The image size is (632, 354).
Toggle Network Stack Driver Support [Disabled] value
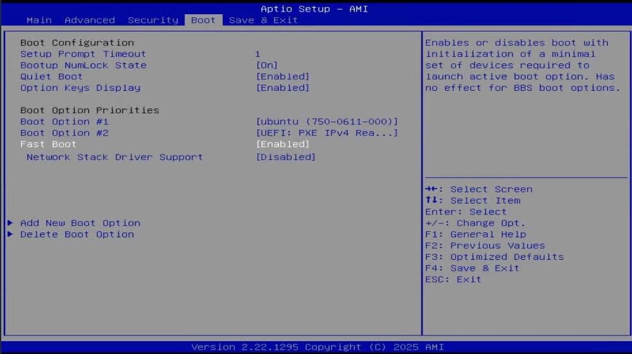[x=286, y=157]
